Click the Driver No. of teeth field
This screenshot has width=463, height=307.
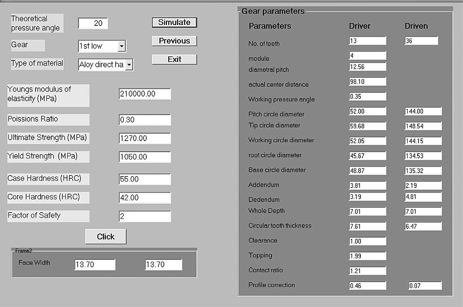pos(367,41)
